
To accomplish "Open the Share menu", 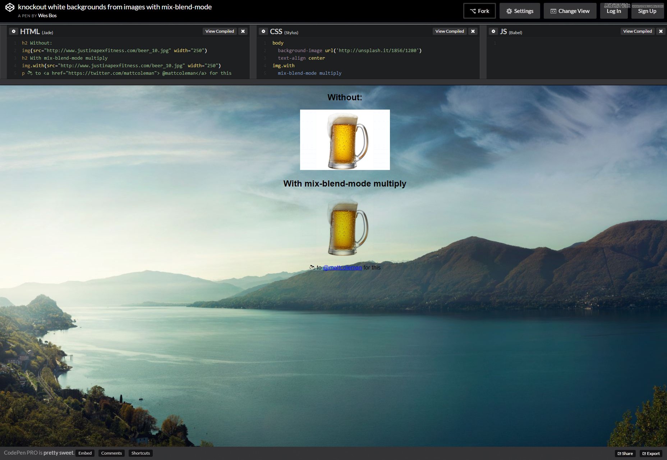I will pos(625,454).
